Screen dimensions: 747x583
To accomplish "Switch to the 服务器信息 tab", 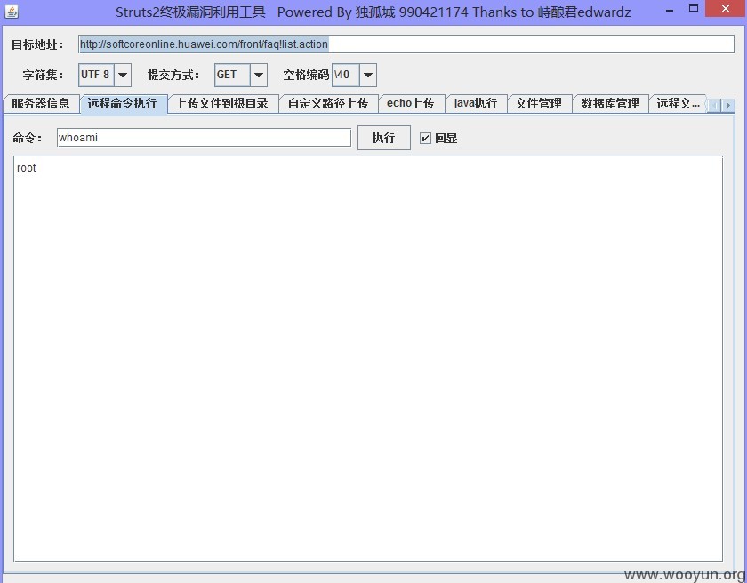I will tap(41, 103).
